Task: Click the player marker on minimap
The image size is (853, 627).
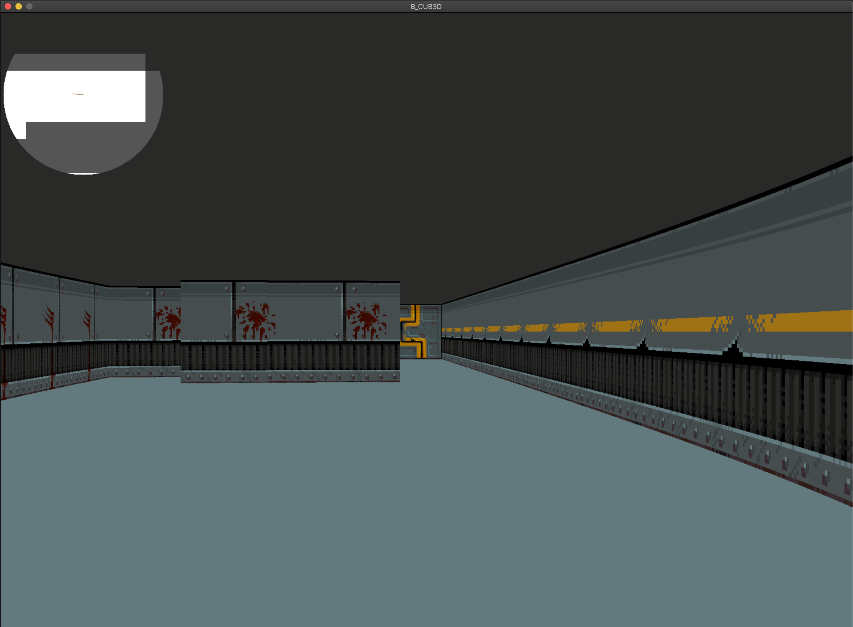Action: [x=78, y=94]
